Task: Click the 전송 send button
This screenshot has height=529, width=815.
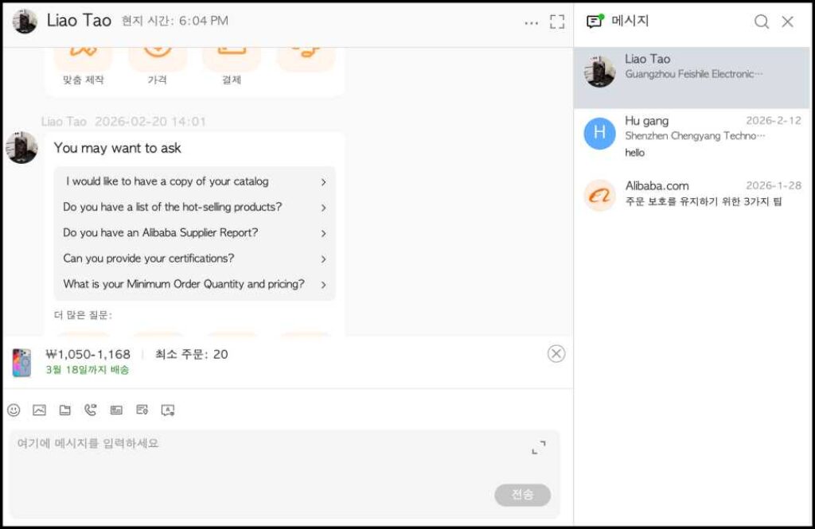Action: [522, 495]
